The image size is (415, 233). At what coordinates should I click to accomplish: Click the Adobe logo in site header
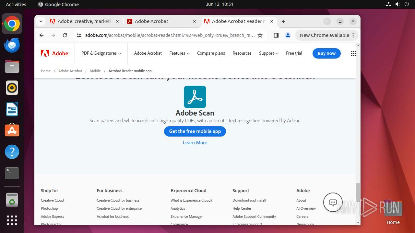point(54,53)
